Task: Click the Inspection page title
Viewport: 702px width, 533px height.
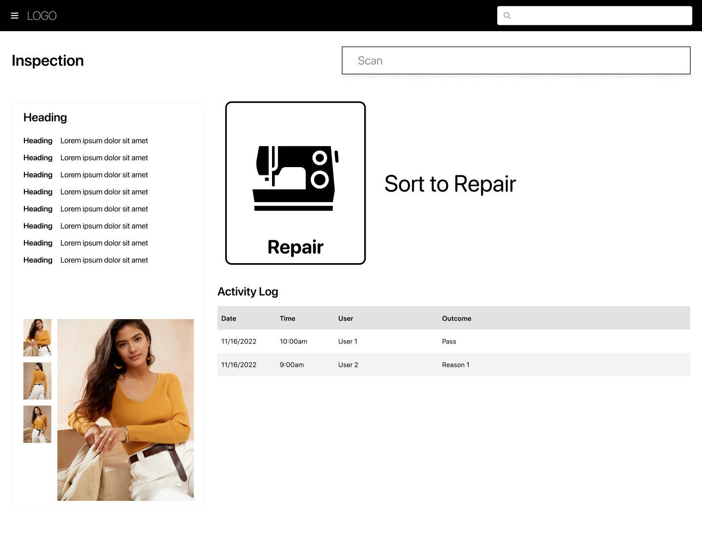Action: coord(48,60)
